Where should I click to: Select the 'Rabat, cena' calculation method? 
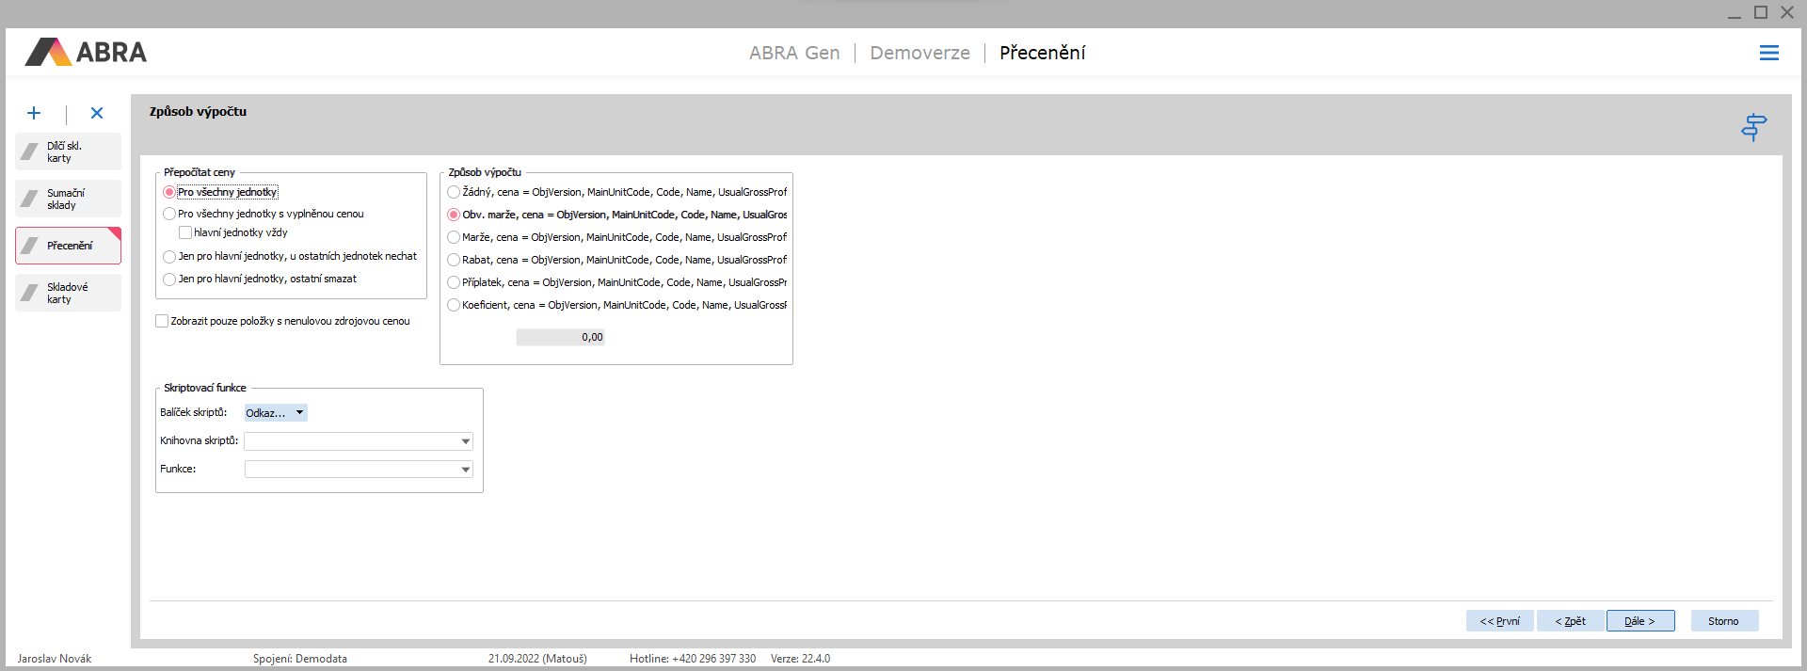point(454,260)
